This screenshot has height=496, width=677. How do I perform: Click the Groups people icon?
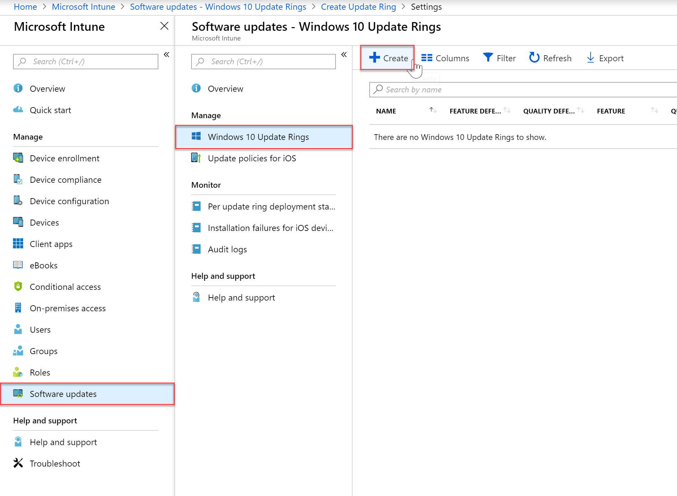coord(18,351)
